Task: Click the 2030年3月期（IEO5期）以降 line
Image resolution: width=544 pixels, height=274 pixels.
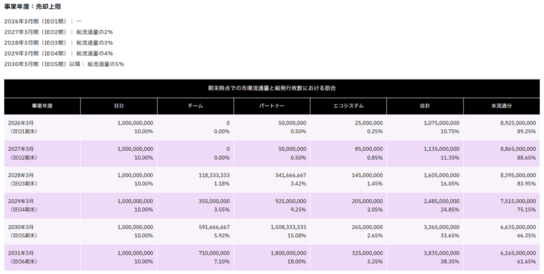Action: [64, 64]
